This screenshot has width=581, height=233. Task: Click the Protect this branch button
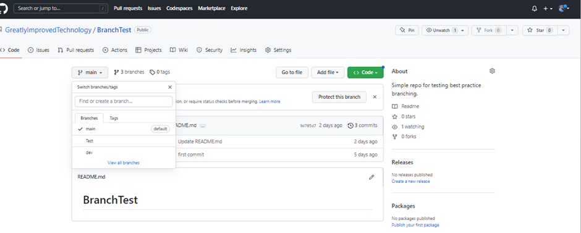[339, 97]
